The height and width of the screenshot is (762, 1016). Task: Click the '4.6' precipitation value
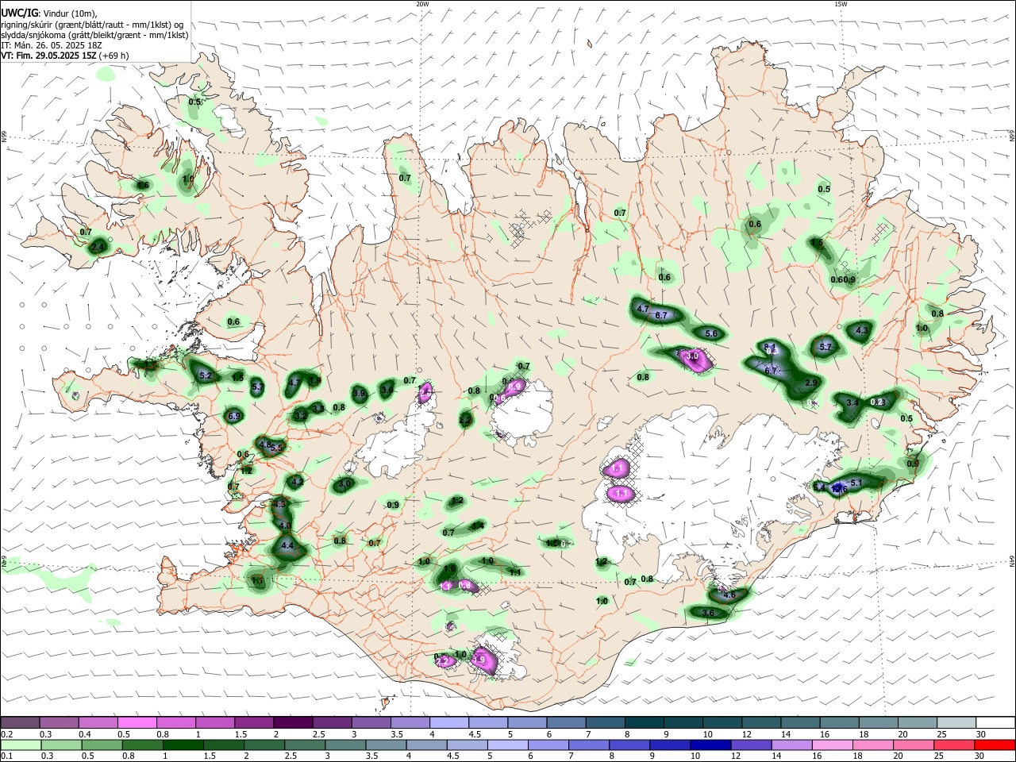(x=730, y=595)
